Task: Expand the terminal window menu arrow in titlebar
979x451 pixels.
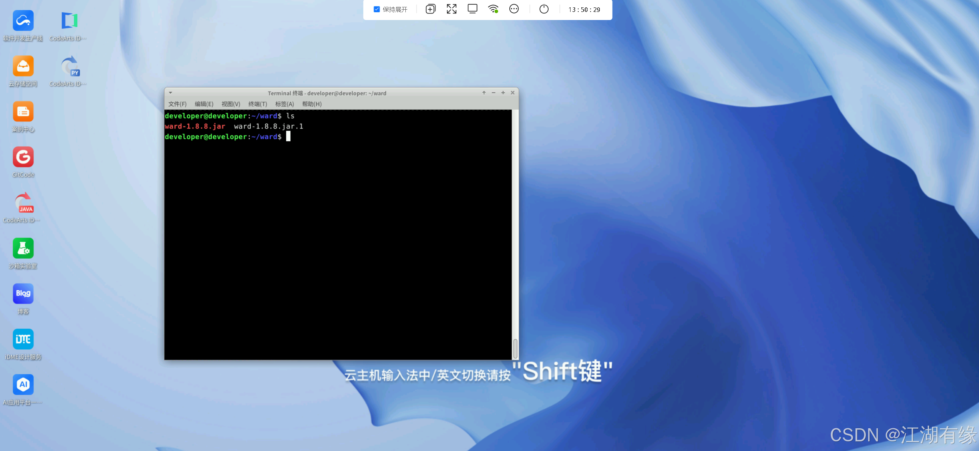Action: point(170,93)
